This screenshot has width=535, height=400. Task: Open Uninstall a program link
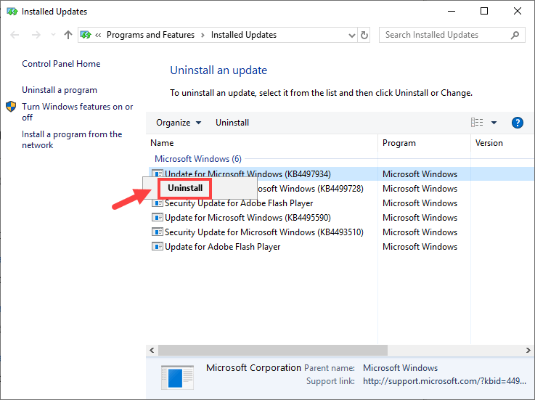pyautogui.click(x=60, y=90)
